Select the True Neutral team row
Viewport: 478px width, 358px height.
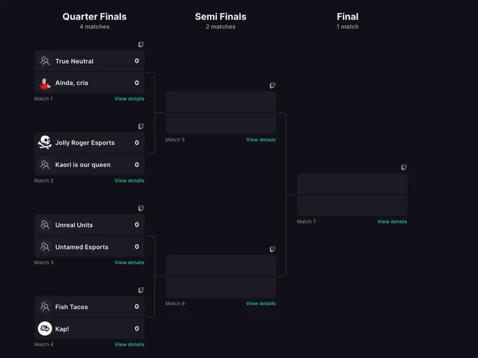90,61
